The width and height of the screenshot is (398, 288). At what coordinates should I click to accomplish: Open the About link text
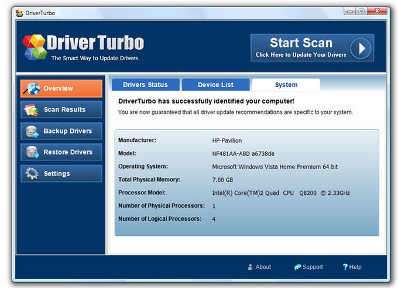pyautogui.click(x=263, y=267)
